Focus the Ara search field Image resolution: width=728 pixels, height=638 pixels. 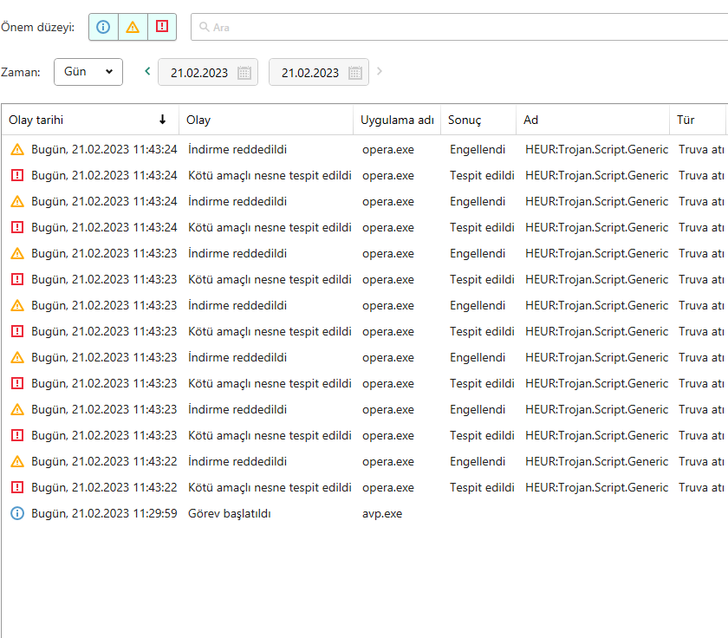459,27
